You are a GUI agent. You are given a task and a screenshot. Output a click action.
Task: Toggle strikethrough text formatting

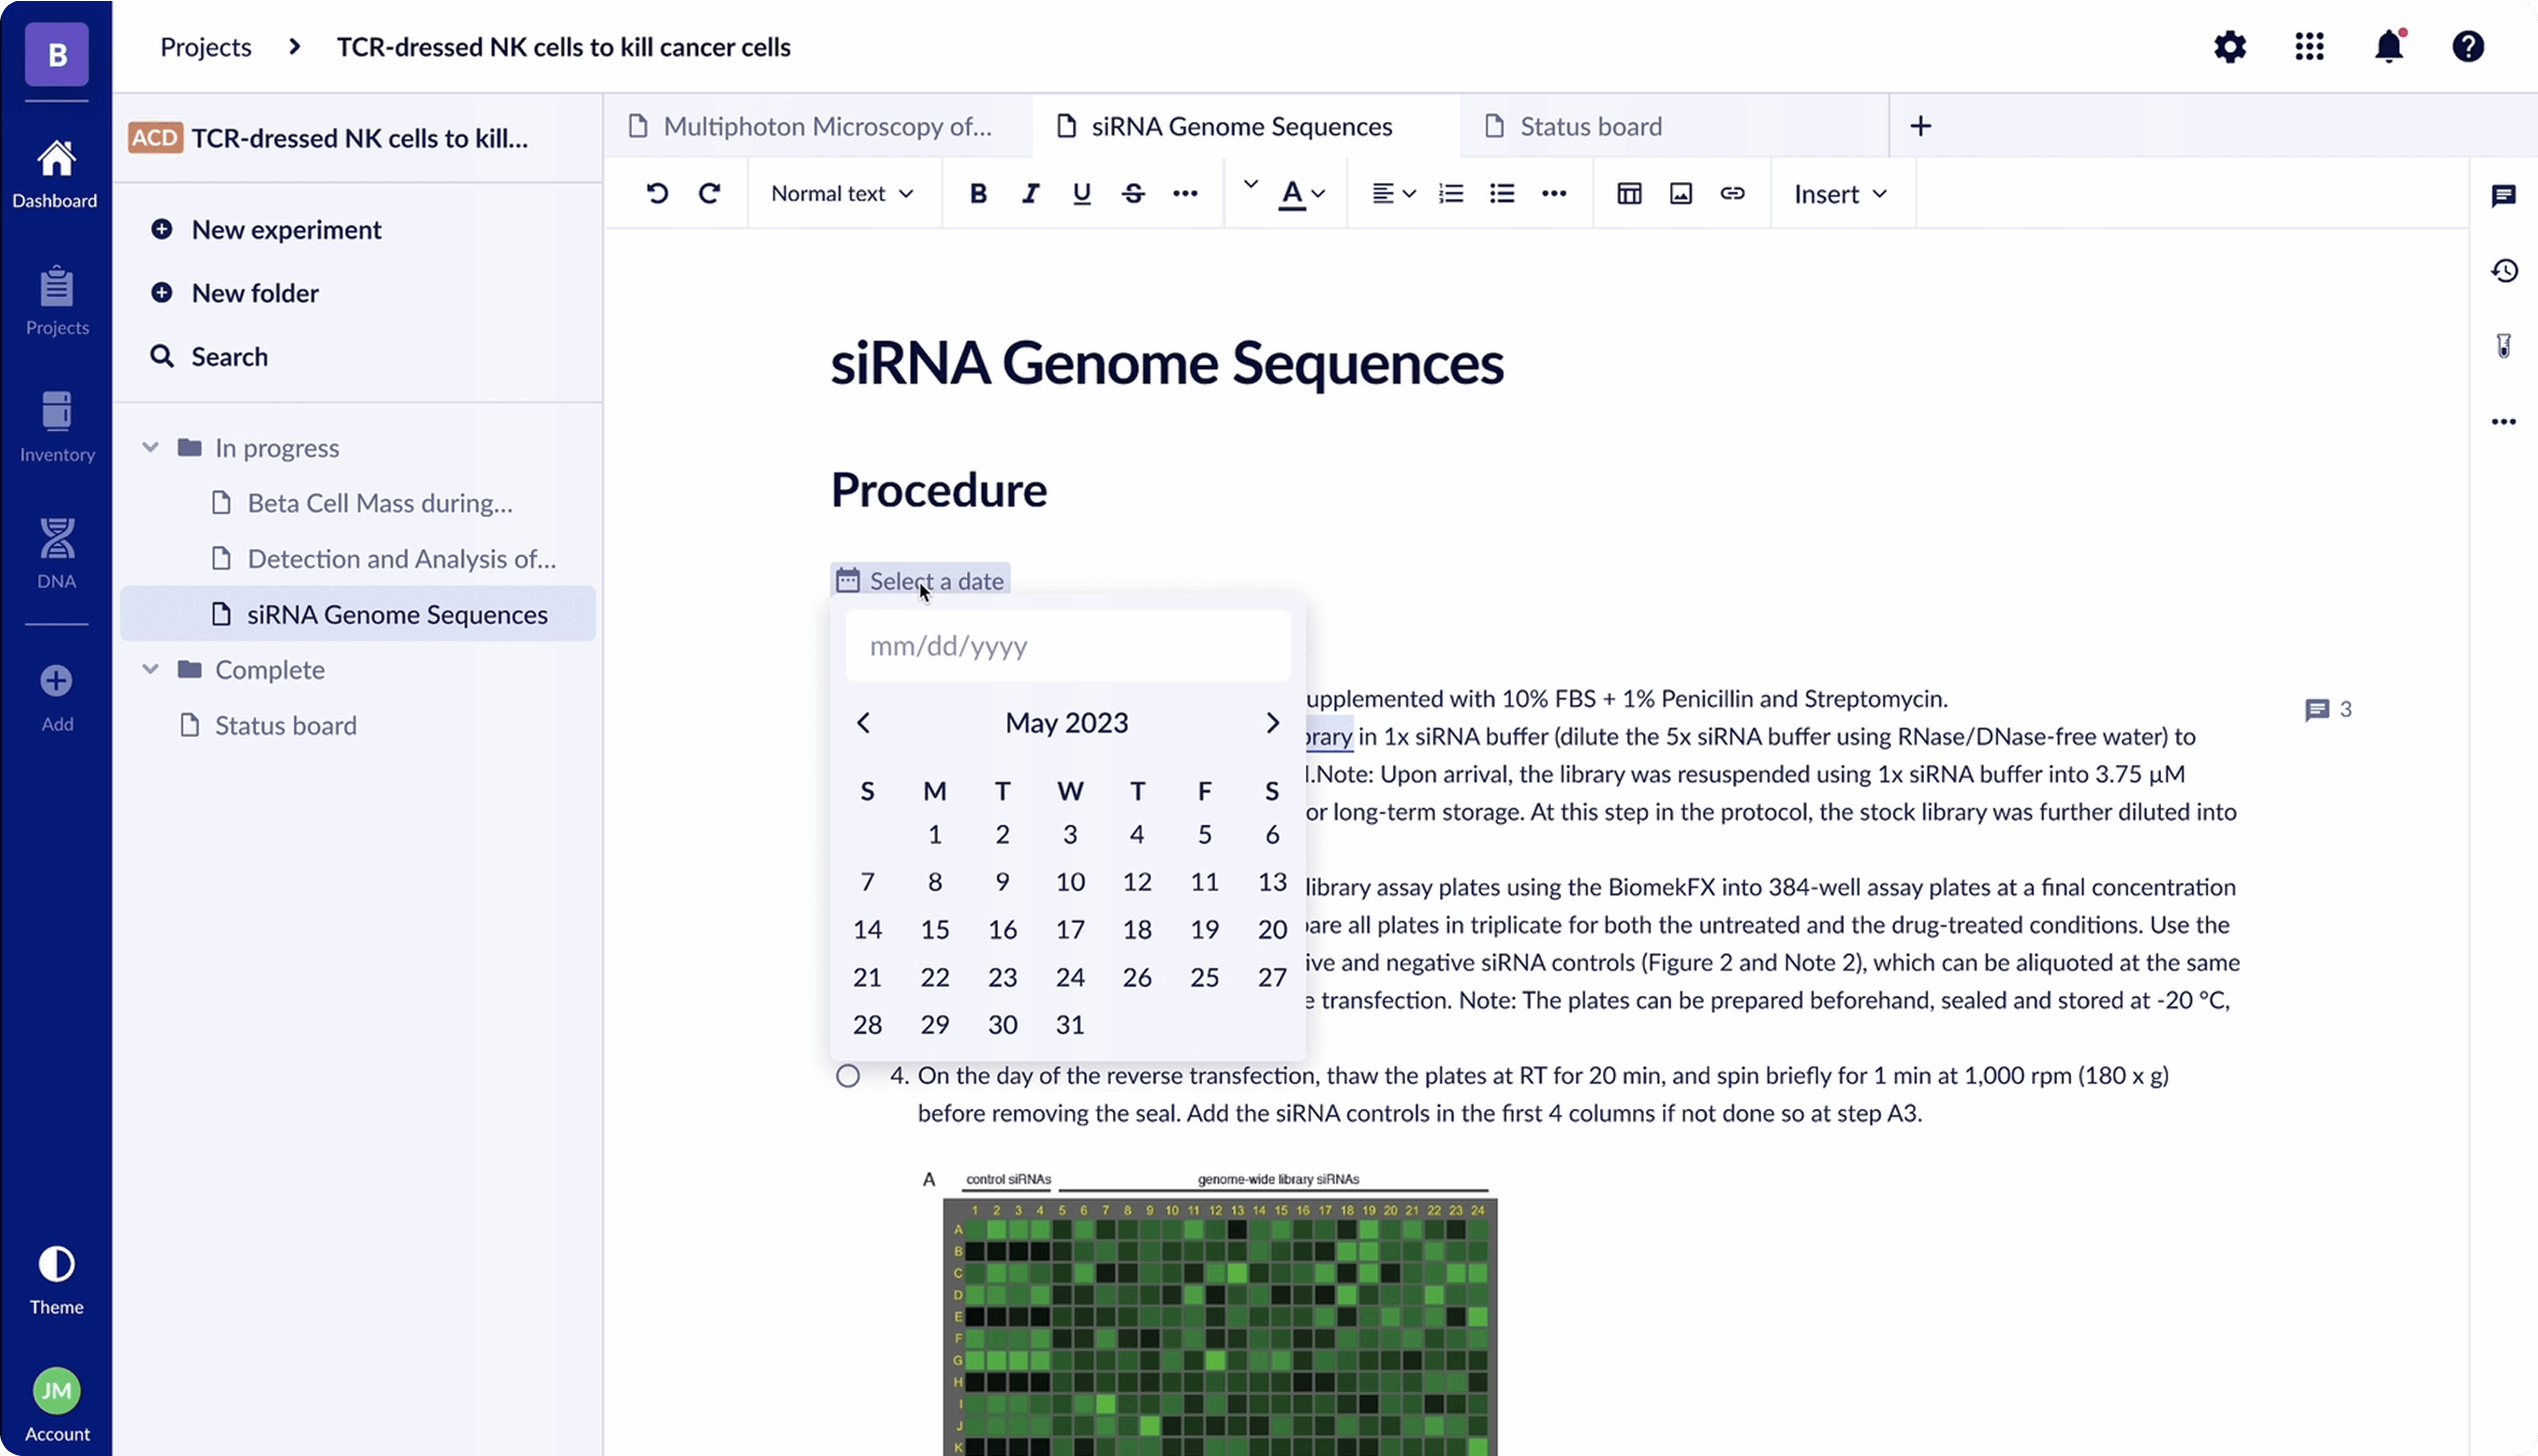point(1133,194)
